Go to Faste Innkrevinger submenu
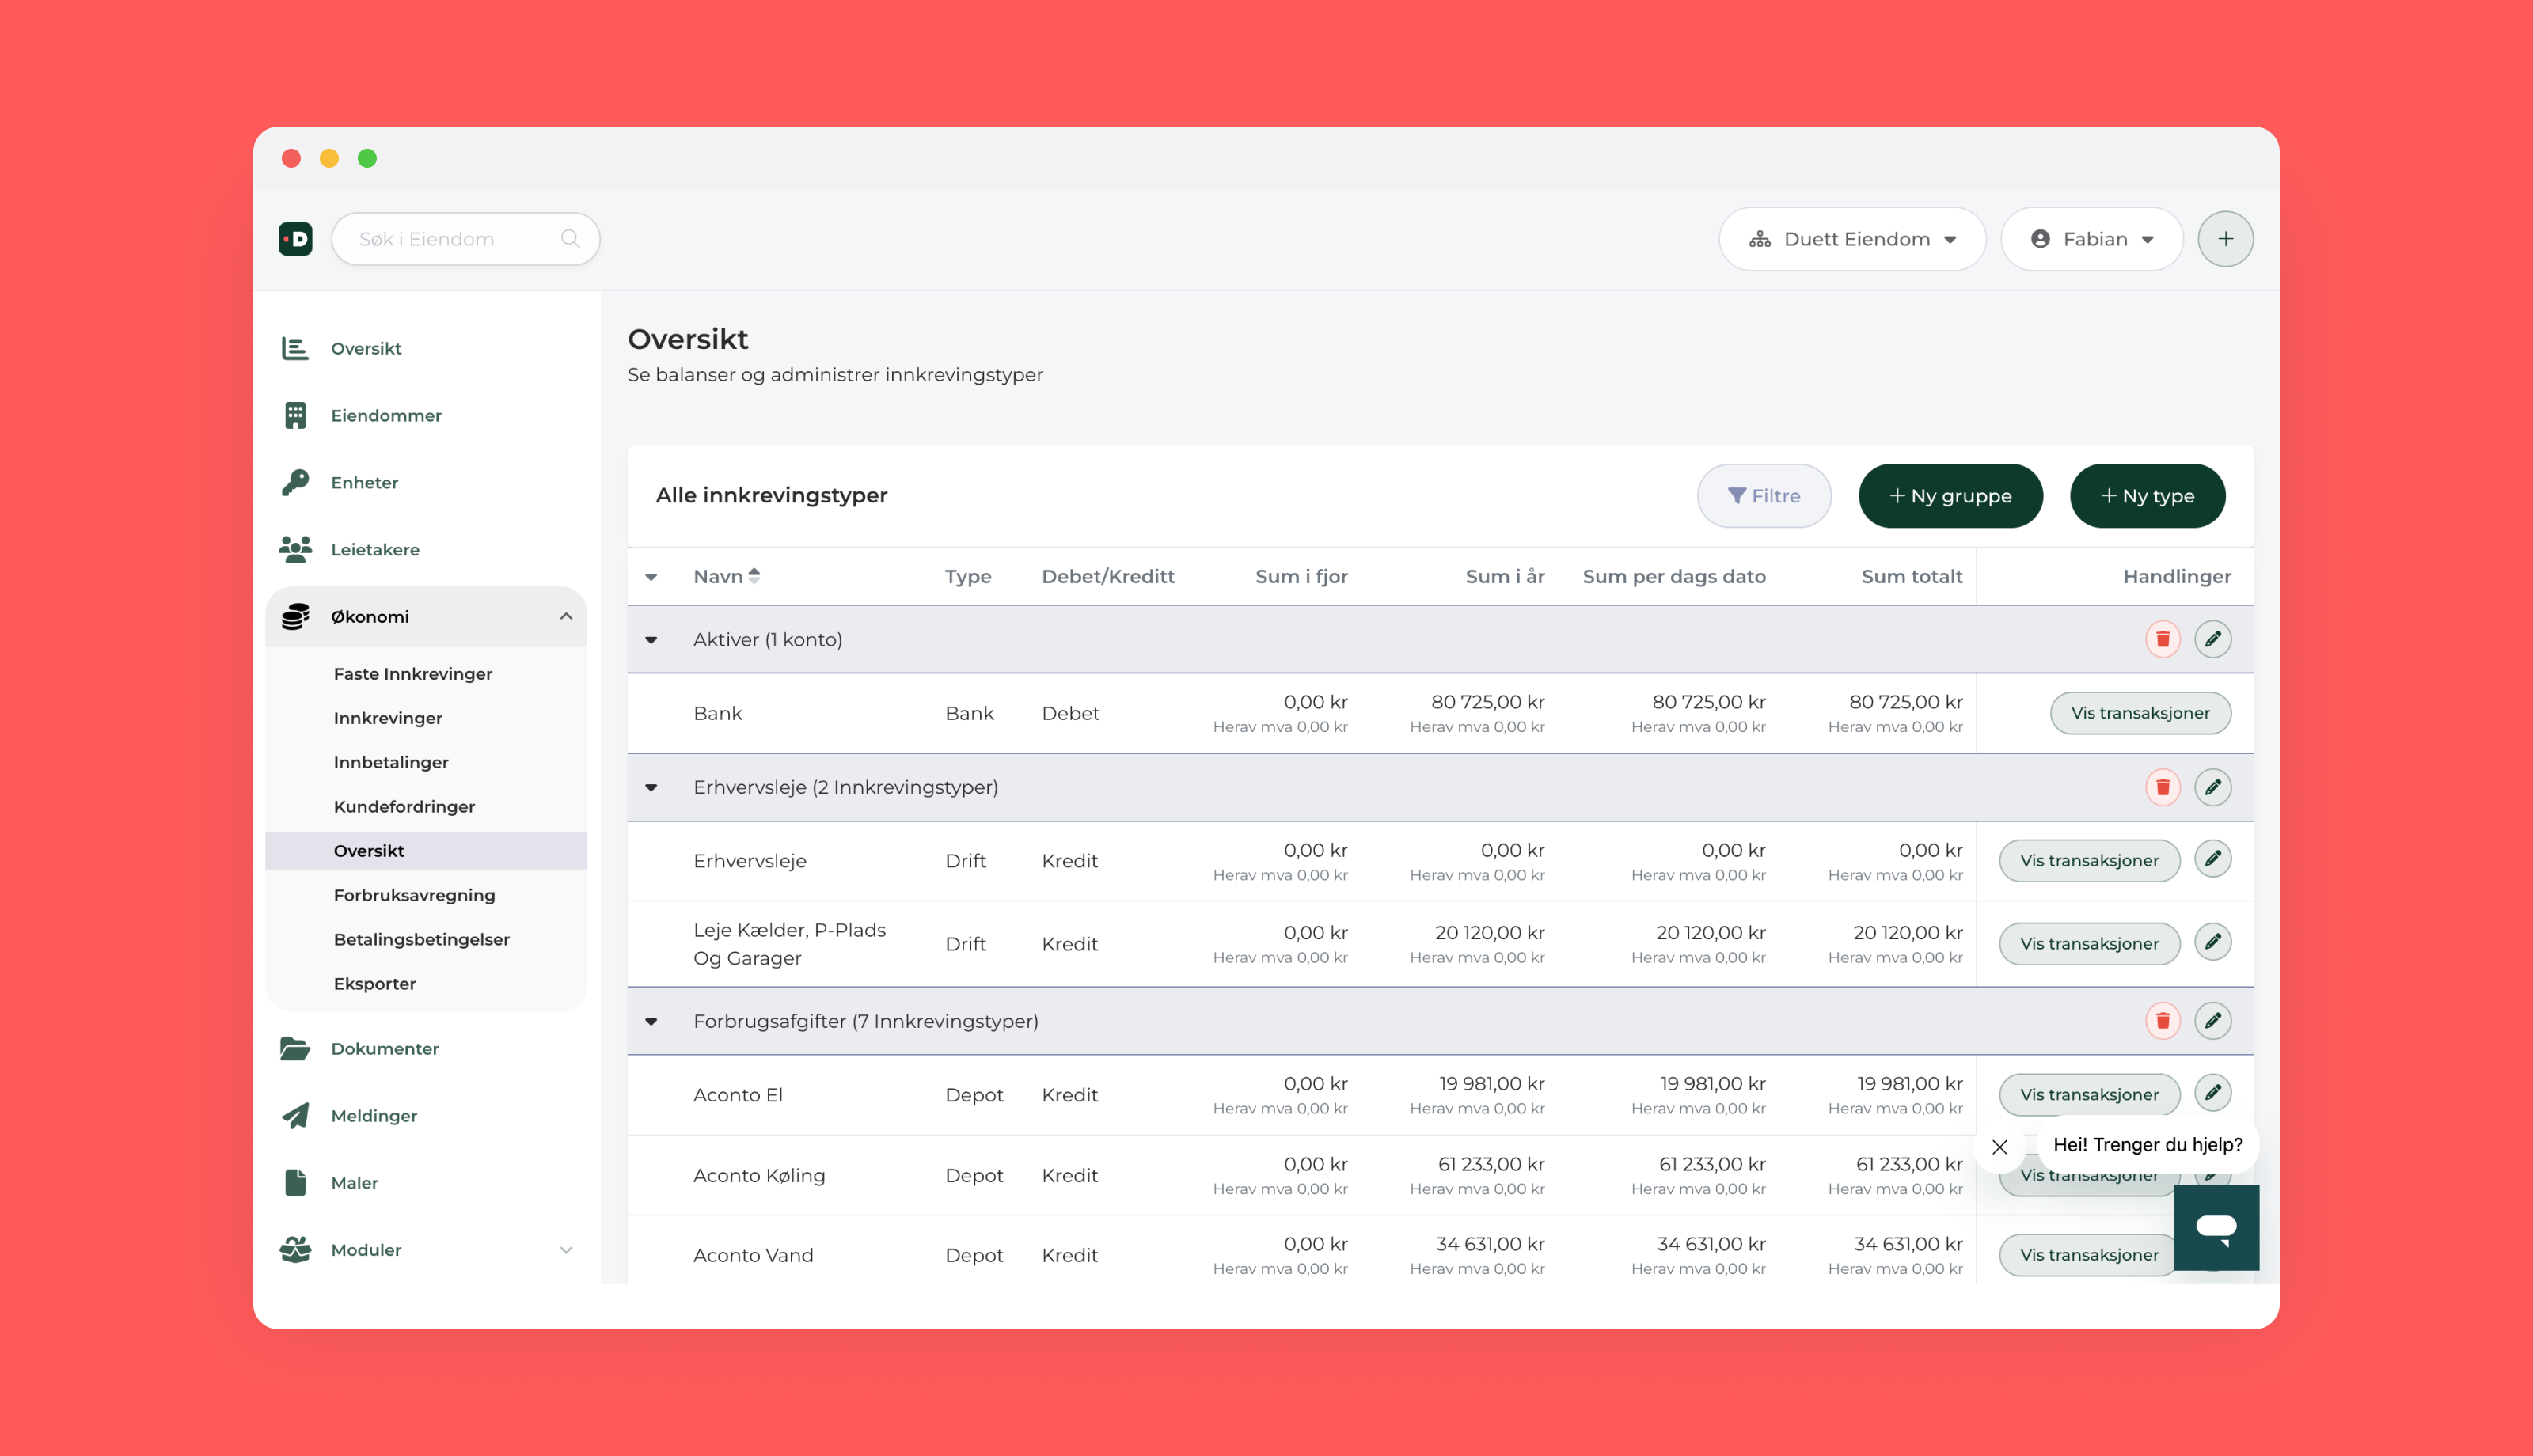 (412, 674)
